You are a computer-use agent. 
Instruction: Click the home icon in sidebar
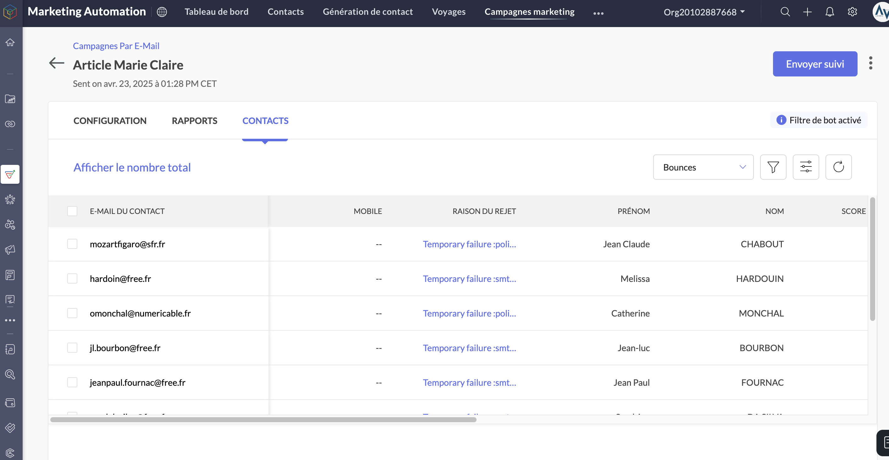[x=10, y=42]
